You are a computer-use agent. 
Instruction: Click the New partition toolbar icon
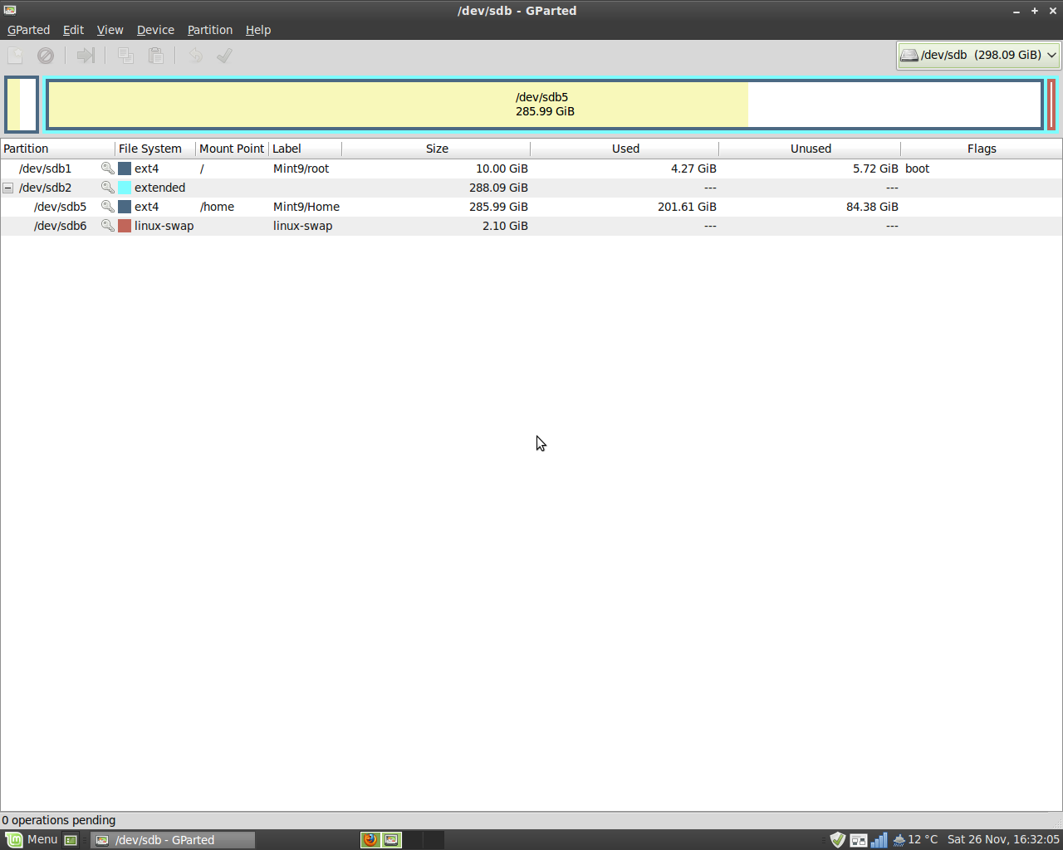tap(15, 56)
